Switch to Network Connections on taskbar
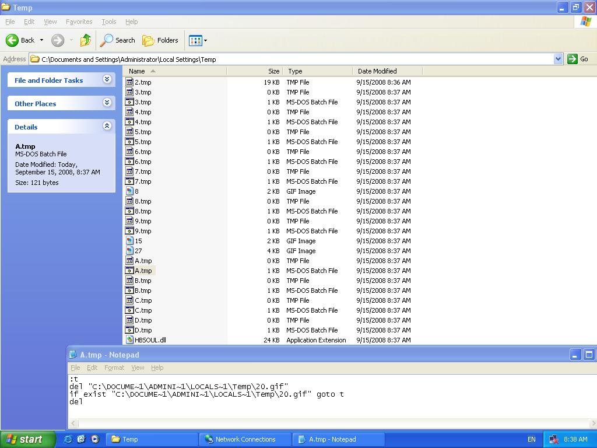Viewport: 597px width, 448px height. pos(245,439)
